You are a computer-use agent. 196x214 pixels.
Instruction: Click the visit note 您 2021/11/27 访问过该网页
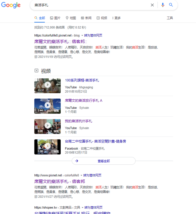pyautogui.click(x=53, y=197)
